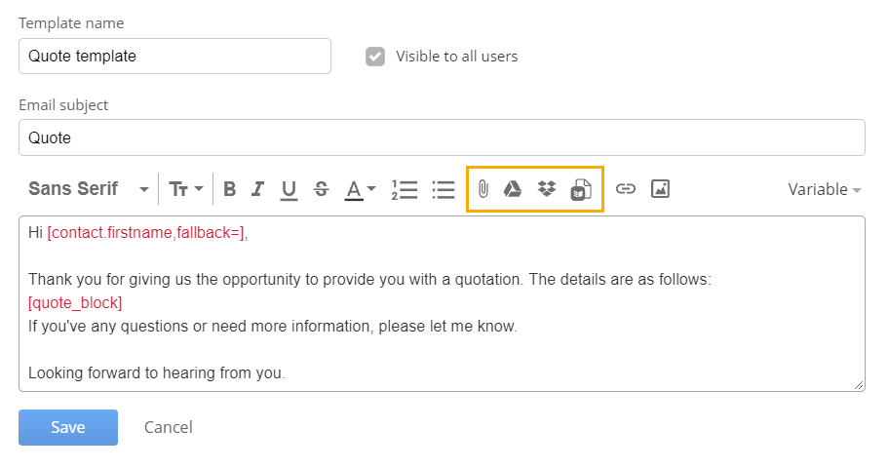Click the Cancel link
This screenshot has height=469, width=889.
tap(169, 428)
